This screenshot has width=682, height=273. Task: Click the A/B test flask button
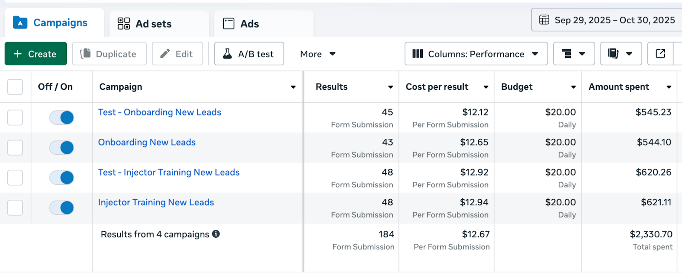coord(249,54)
